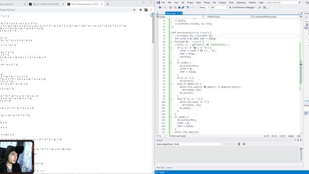
Task: Click the MIXED tabs indicator in the editor status
Action: [x=291, y=136]
